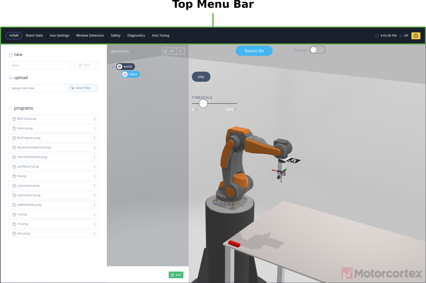The image size is (426, 283).
Task: Open Diagnostics page
Action: 136,36
